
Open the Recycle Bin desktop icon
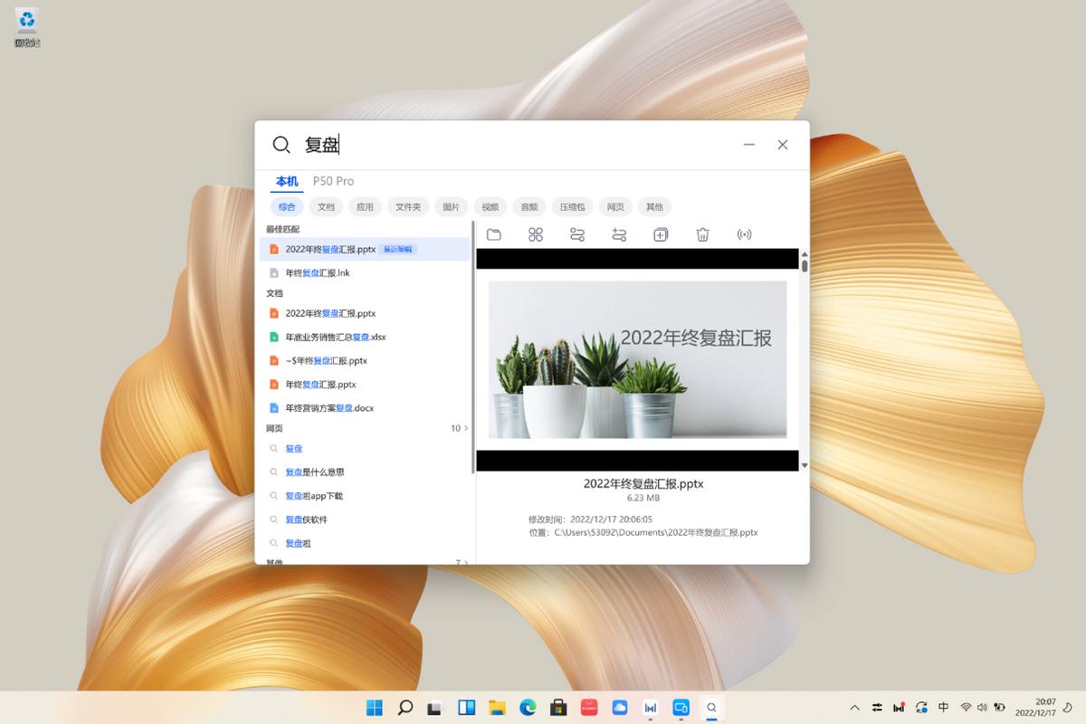tap(26, 20)
